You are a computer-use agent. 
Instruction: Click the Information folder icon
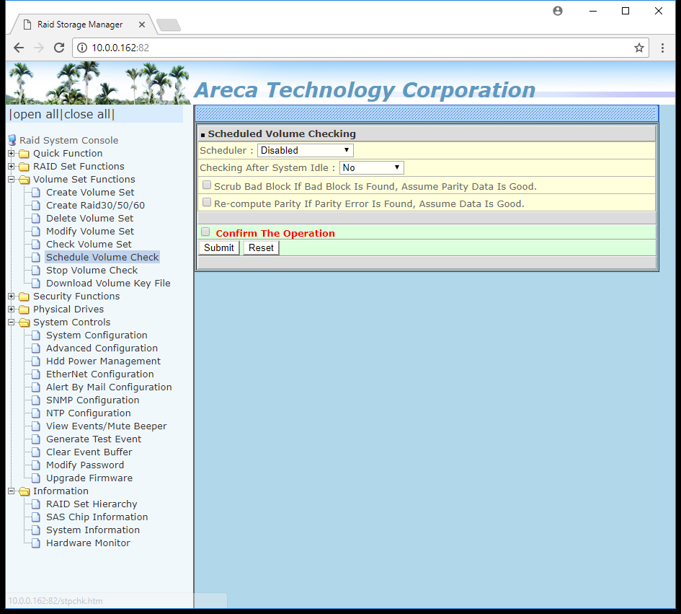[25, 491]
